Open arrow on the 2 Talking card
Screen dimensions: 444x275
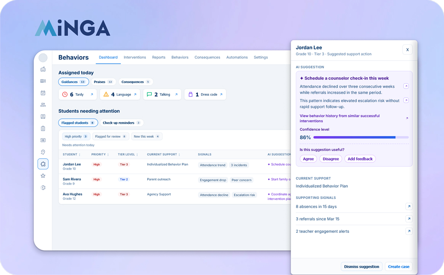(x=176, y=95)
